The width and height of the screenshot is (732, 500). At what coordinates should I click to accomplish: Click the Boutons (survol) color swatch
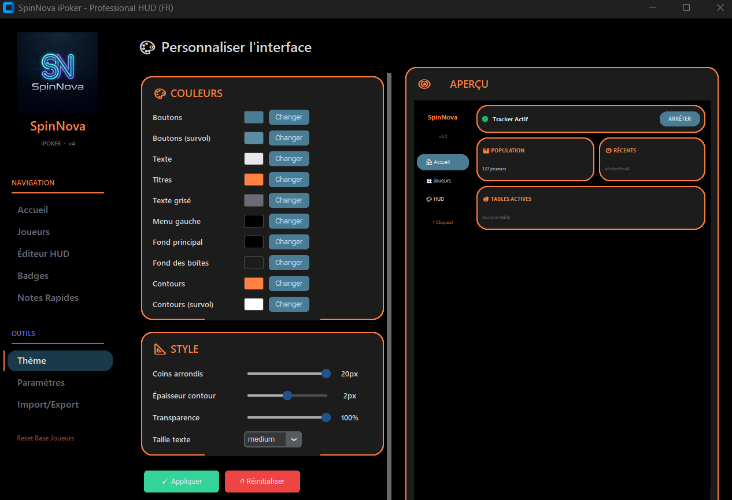point(254,138)
